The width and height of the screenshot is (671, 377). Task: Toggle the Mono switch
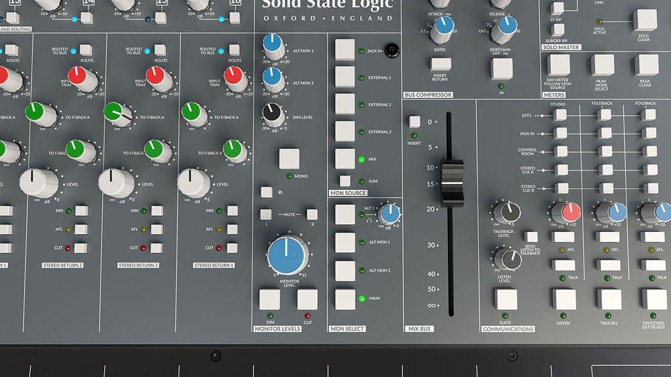pyautogui.click(x=289, y=159)
